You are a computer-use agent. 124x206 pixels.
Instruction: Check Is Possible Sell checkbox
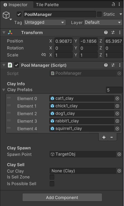tap(52, 184)
